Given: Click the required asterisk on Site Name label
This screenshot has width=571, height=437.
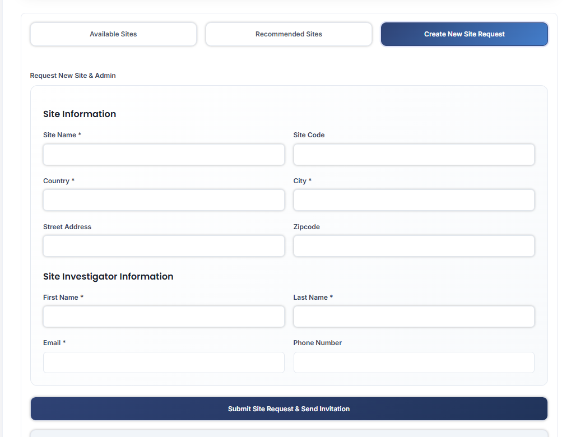Looking at the screenshot, I should click(x=80, y=134).
